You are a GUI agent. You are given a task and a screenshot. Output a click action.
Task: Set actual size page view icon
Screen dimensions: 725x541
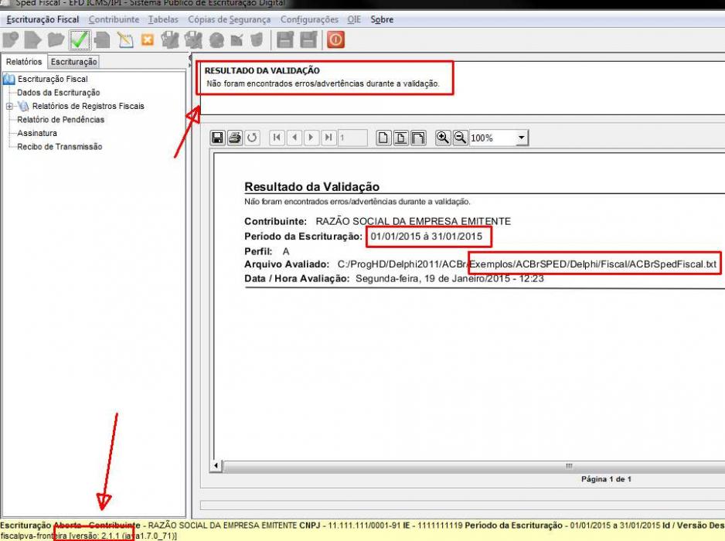pos(383,138)
